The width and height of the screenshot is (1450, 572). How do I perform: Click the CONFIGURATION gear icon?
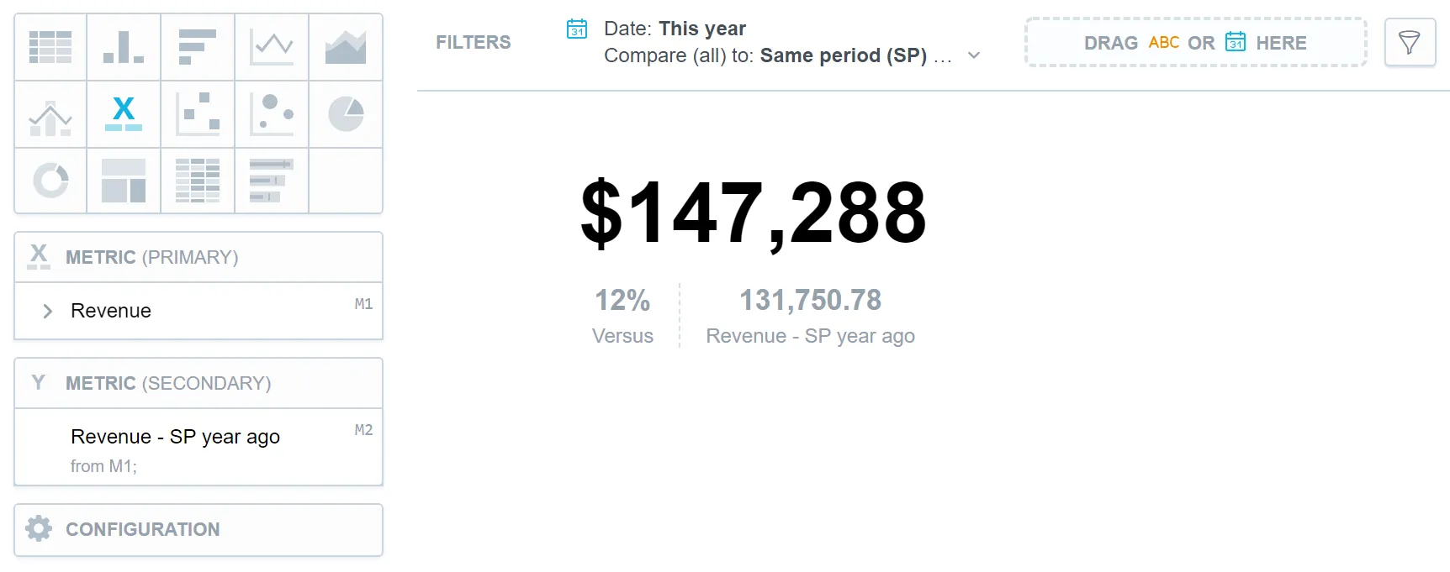39,529
